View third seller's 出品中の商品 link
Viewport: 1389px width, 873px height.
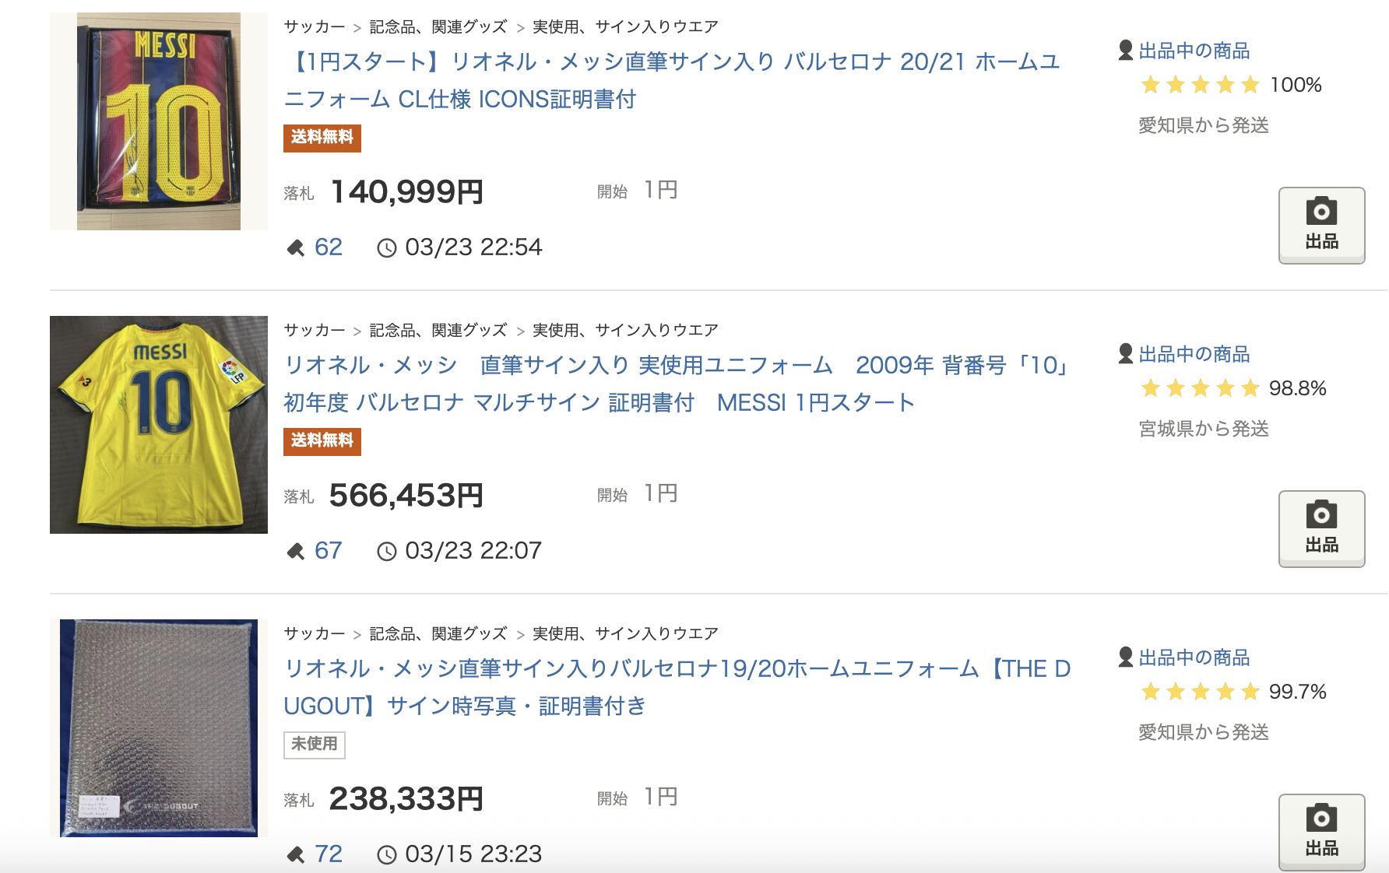[x=1194, y=657]
